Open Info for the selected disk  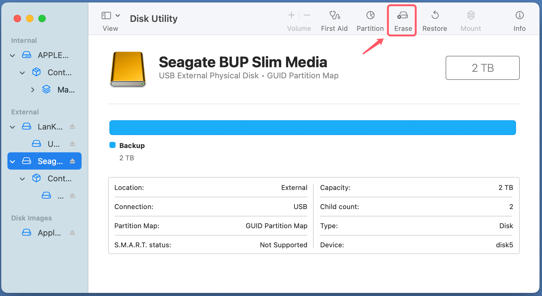pos(519,19)
